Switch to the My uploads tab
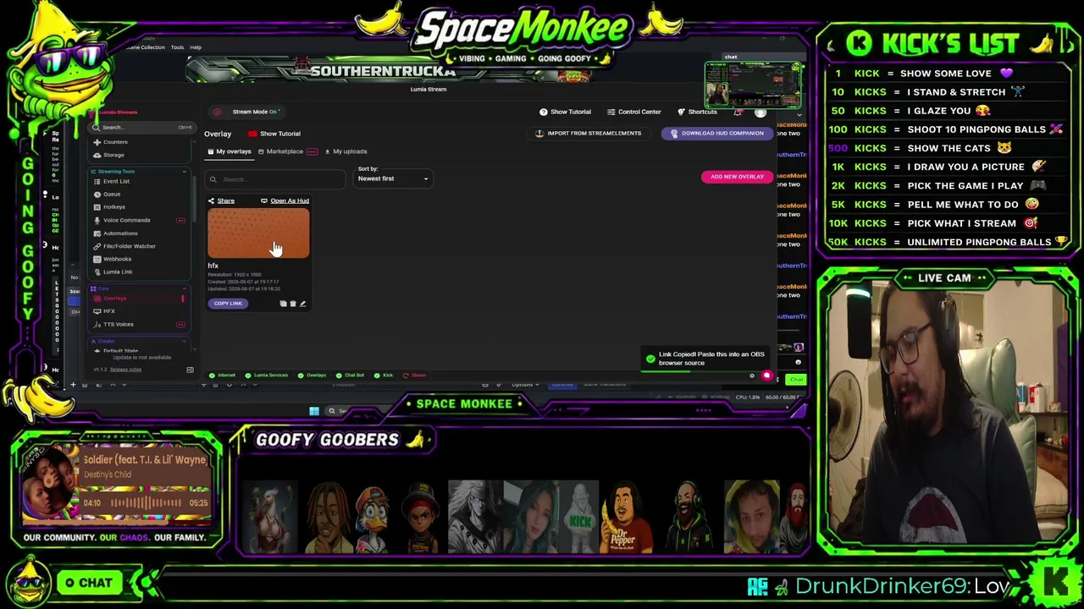This screenshot has width=1084, height=609. [x=346, y=151]
